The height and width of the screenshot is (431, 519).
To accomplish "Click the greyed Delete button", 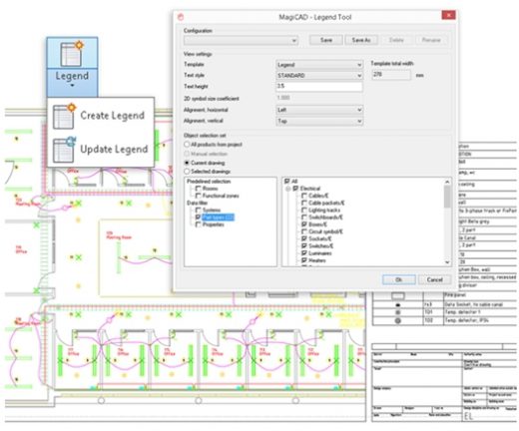I will coord(396,40).
